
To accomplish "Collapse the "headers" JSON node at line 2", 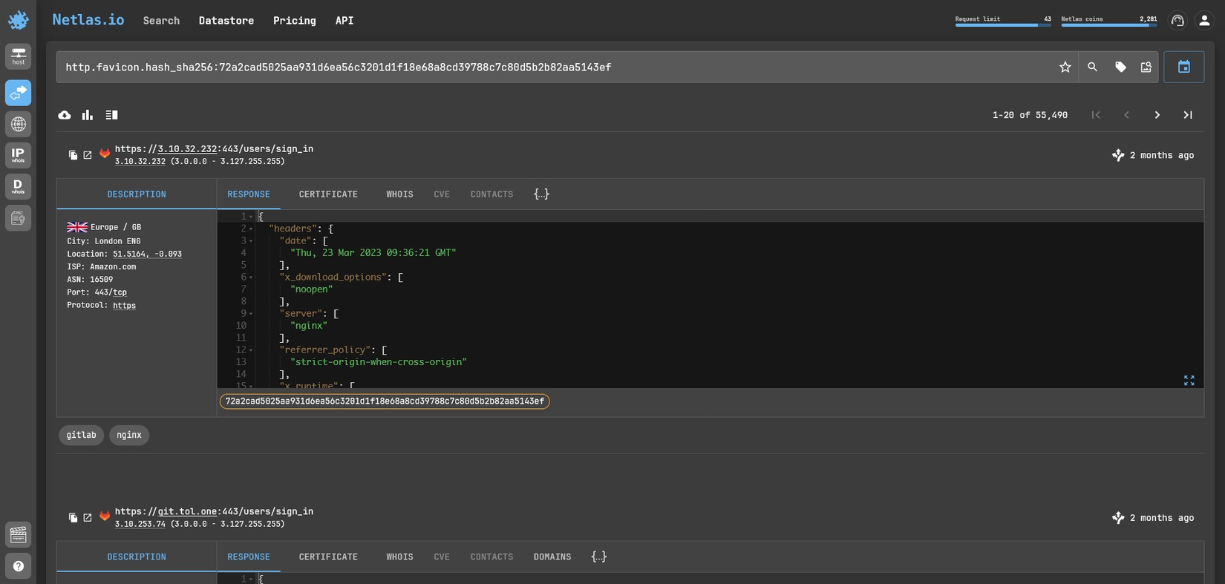I will pos(251,229).
